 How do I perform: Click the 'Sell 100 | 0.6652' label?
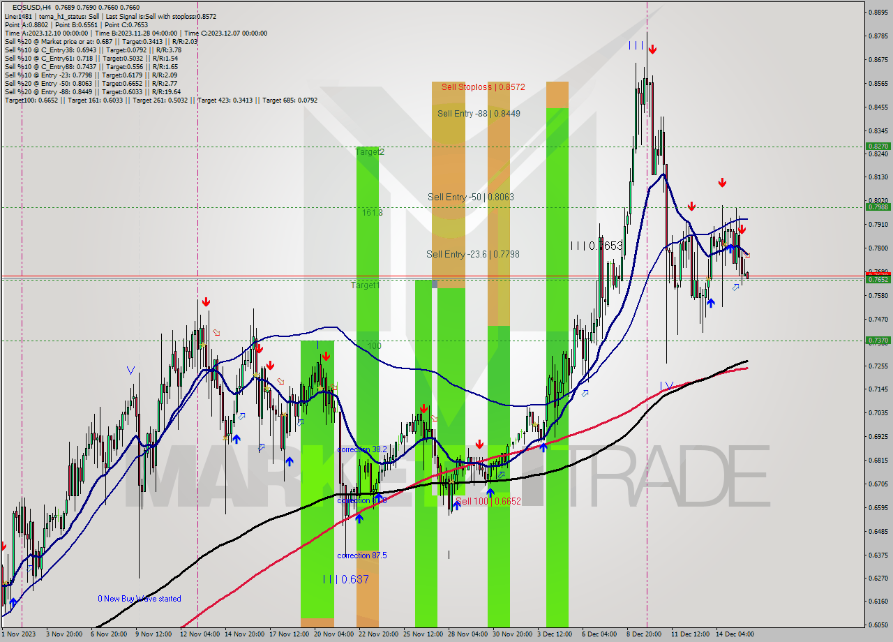pos(488,501)
